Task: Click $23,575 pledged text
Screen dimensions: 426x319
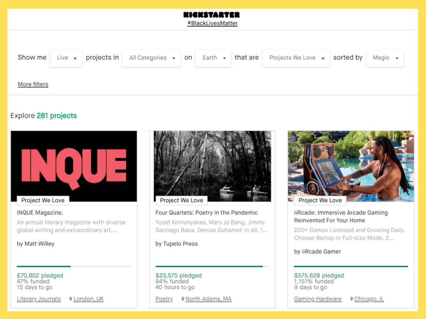Action: (x=178, y=275)
